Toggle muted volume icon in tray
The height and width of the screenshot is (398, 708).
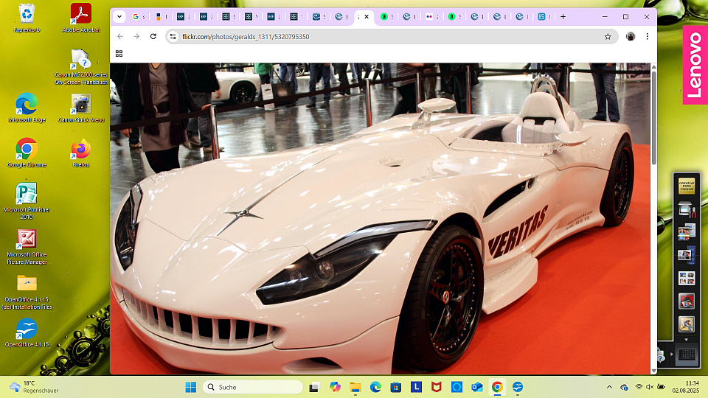tap(650, 387)
